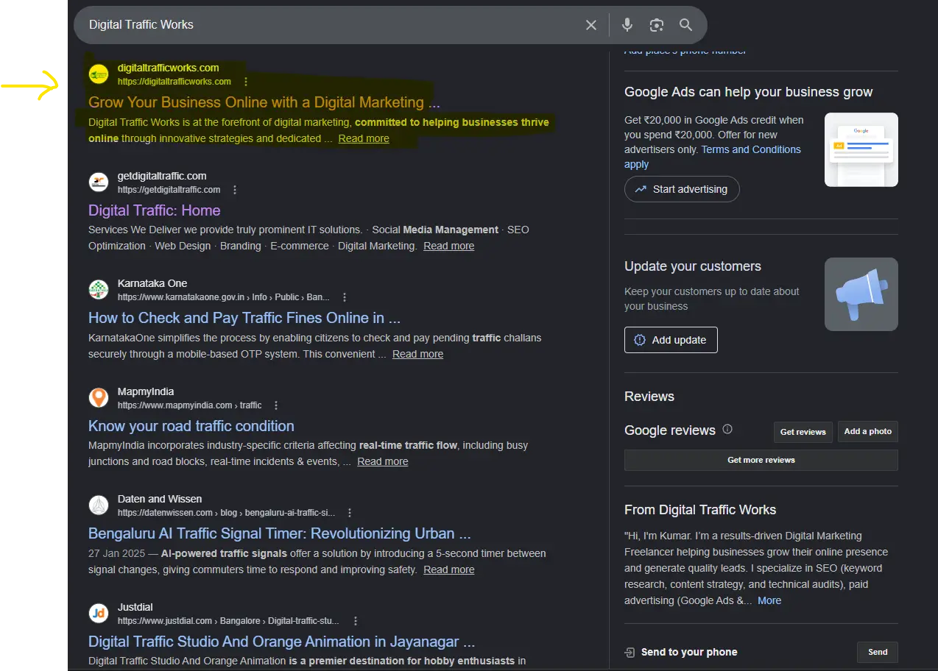Click the Add a photo button

click(868, 432)
